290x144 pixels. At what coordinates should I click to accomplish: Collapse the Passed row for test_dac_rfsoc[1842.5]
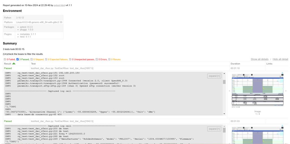click(8, 121)
